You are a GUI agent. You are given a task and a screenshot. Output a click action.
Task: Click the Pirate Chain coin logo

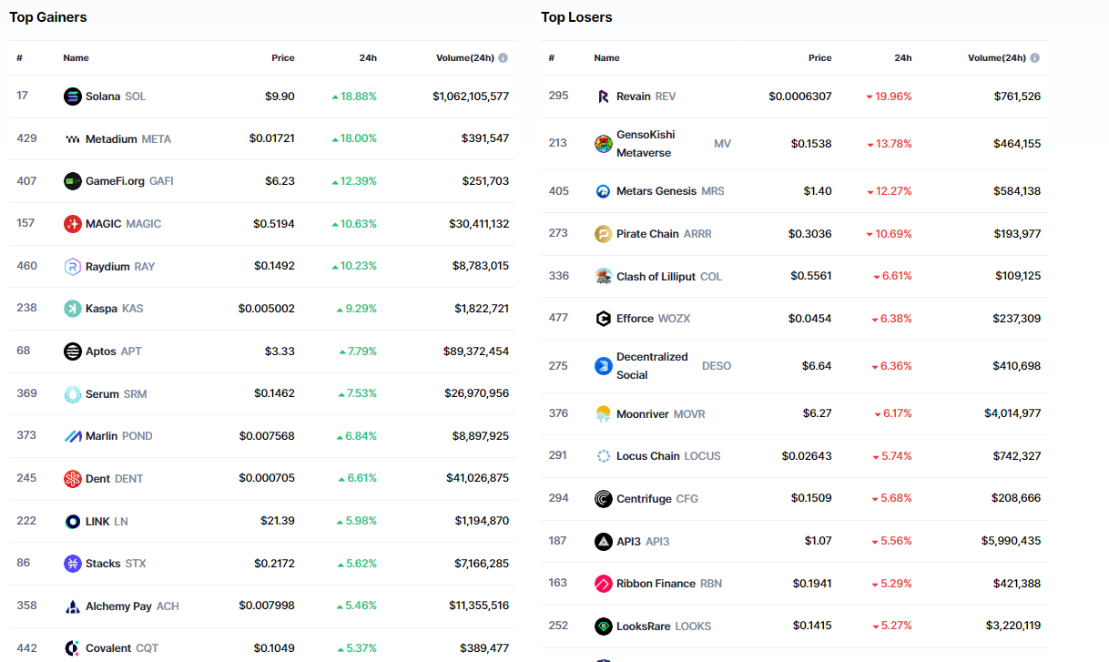click(604, 234)
